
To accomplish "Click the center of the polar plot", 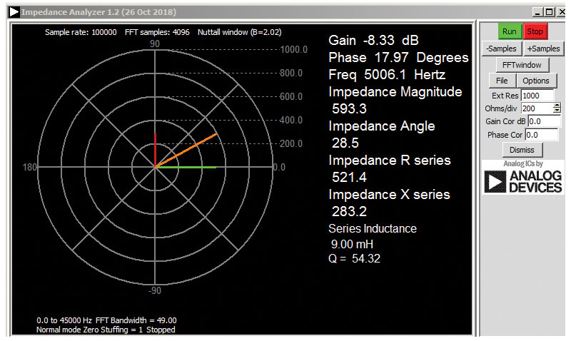I will point(155,167).
